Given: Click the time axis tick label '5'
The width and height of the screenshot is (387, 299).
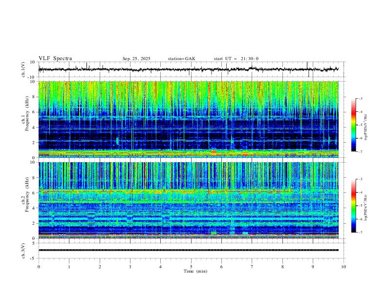Looking at the screenshot, I should click(191, 267).
